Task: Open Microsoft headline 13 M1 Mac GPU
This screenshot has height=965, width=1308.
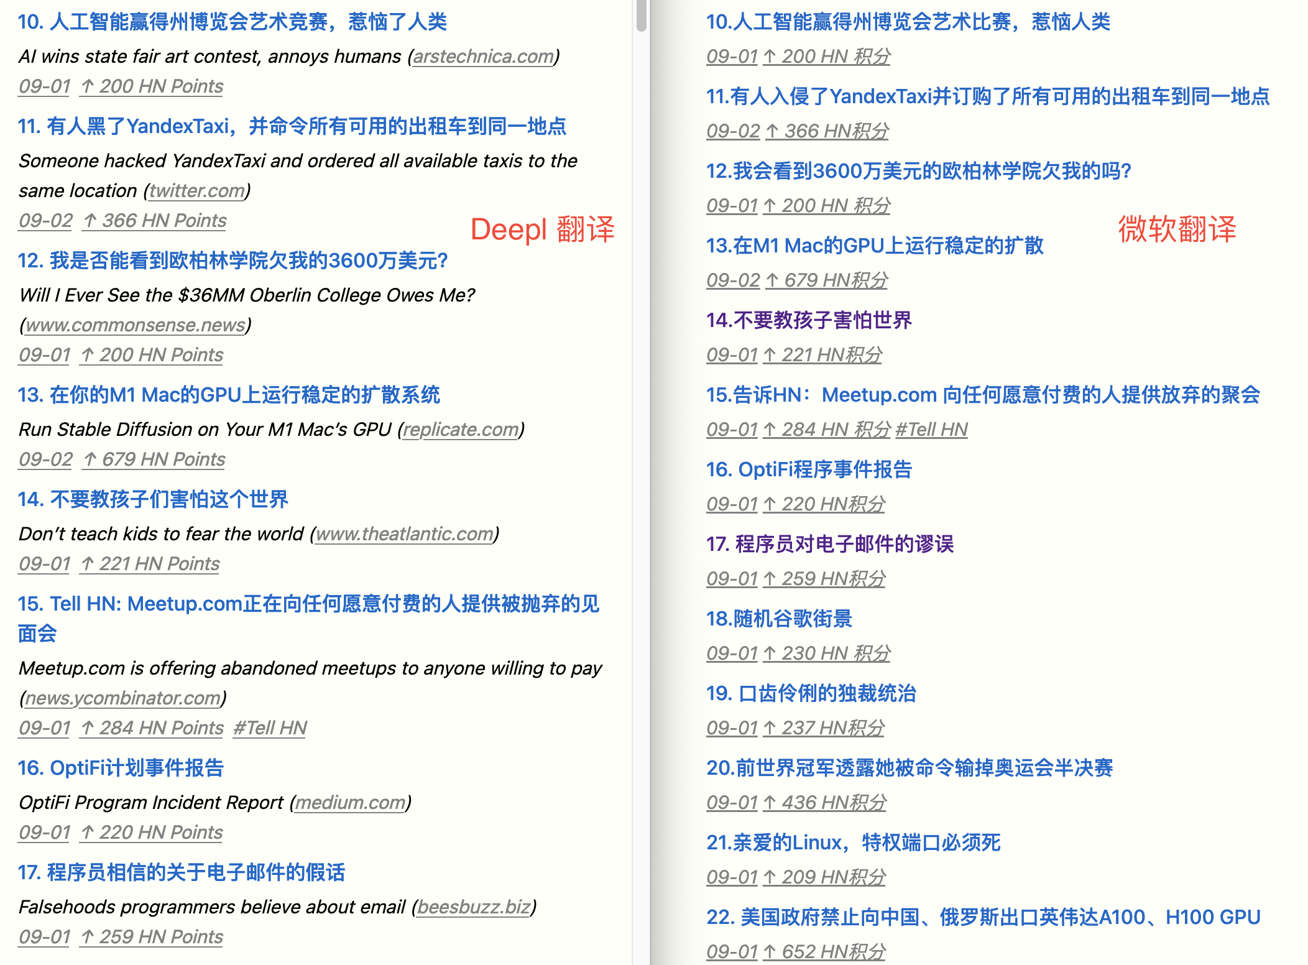Action: coord(875,246)
